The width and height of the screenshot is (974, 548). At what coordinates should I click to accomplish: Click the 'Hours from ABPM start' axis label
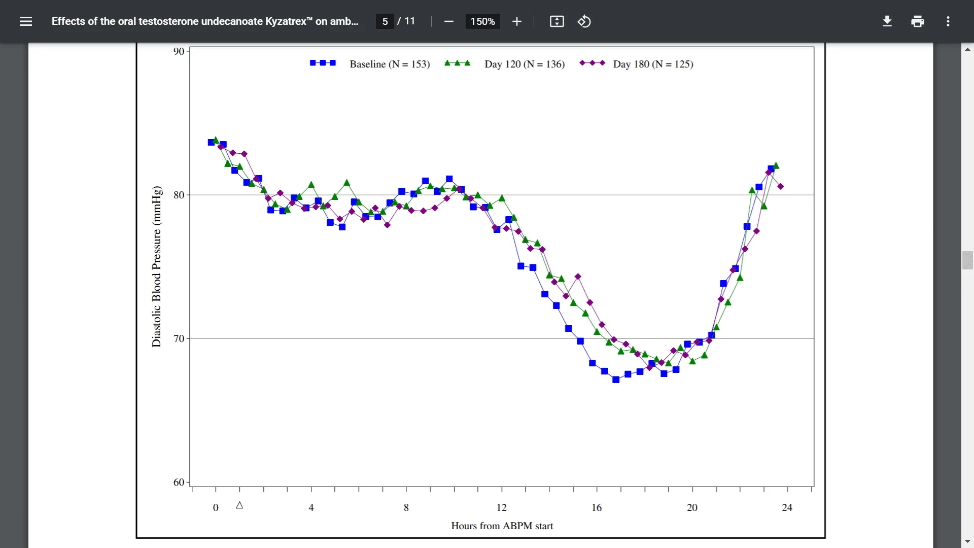pos(502,526)
